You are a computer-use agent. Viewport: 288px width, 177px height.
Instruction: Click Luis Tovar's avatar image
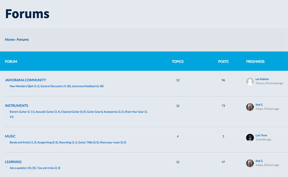(x=250, y=137)
